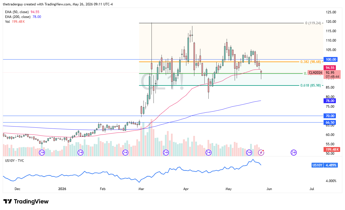Click 55.00 on the price axis

coord(330,144)
